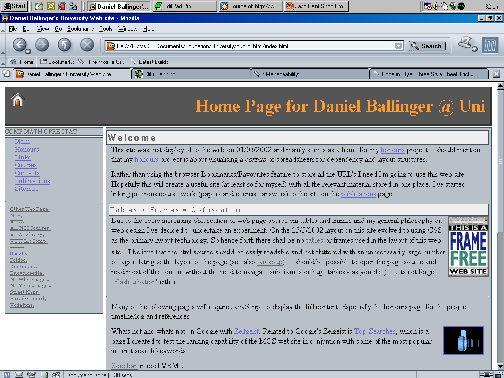Click the scrollbar up arrow
Image resolution: width=504 pixels, height=378 pixels.
[x=500, y=86]
